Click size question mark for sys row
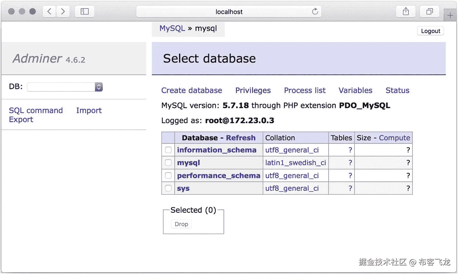This screenshot has height=274, width=458. point(408,188)
